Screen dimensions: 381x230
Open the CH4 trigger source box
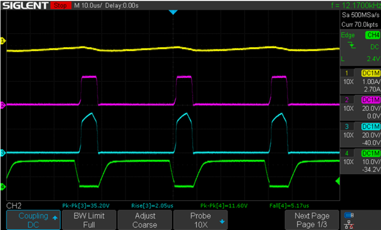coord(373,35)
